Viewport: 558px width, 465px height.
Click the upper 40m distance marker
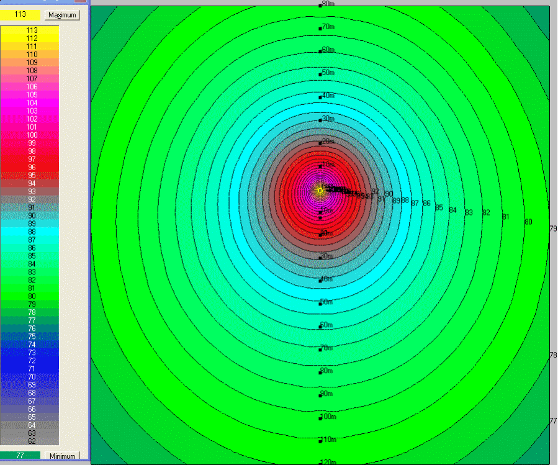tap(327, 96)
